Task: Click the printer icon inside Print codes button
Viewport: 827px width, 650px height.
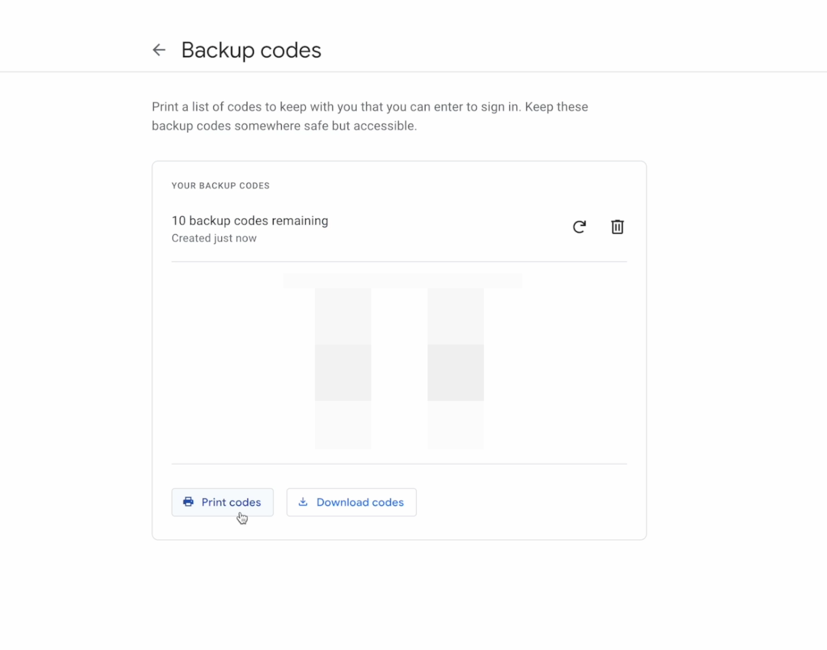Action: click(x=189, y=502)
